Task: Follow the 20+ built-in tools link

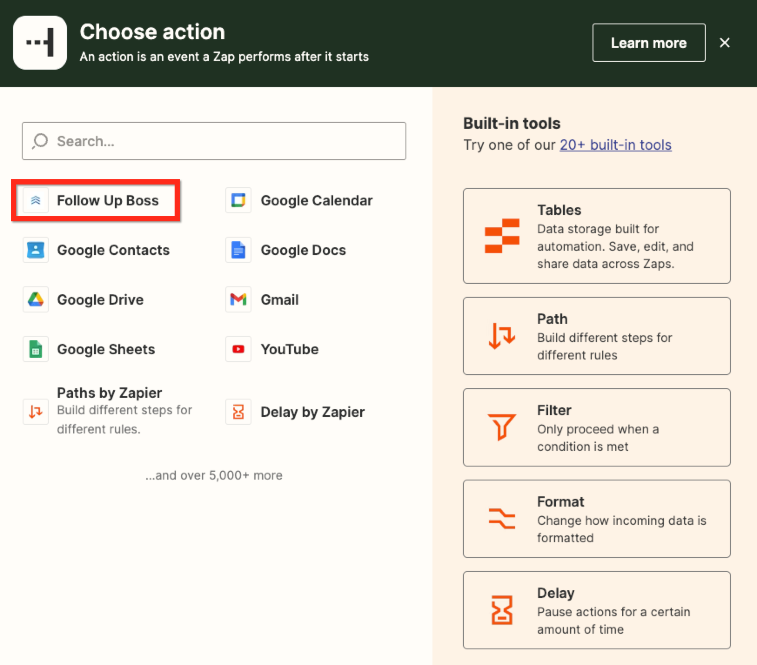Action: [615, 144]
